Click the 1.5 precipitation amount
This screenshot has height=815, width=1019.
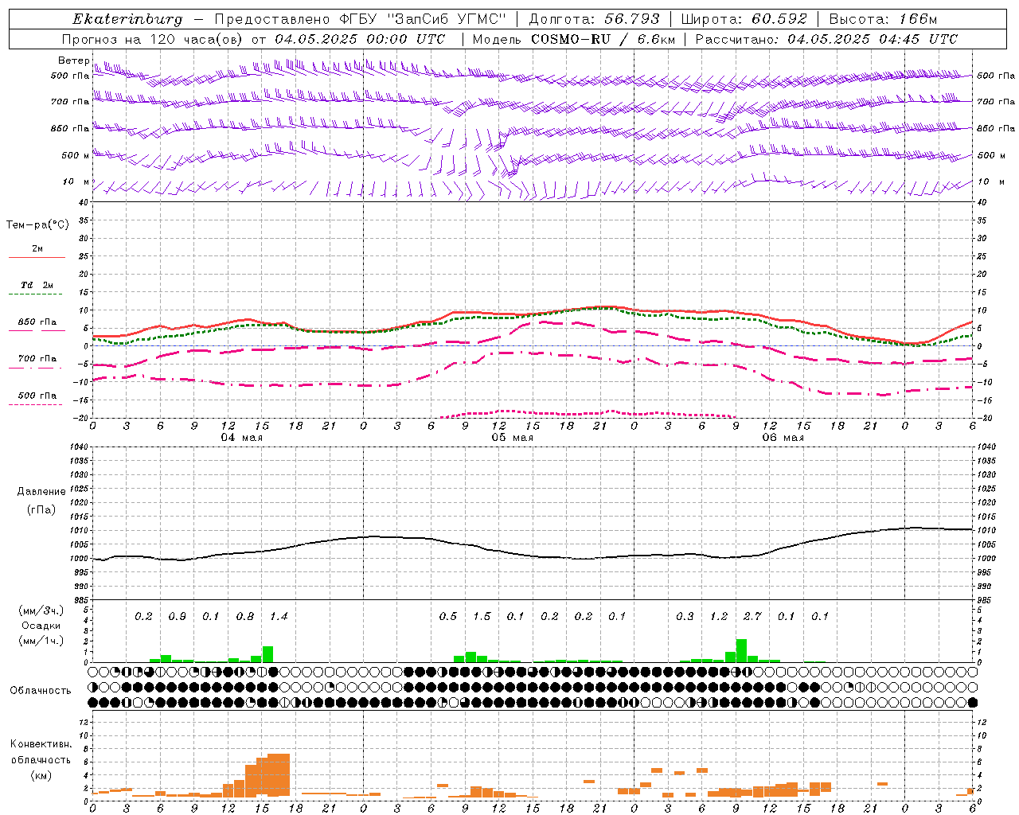pyautogui.click(x=482, y=616)
